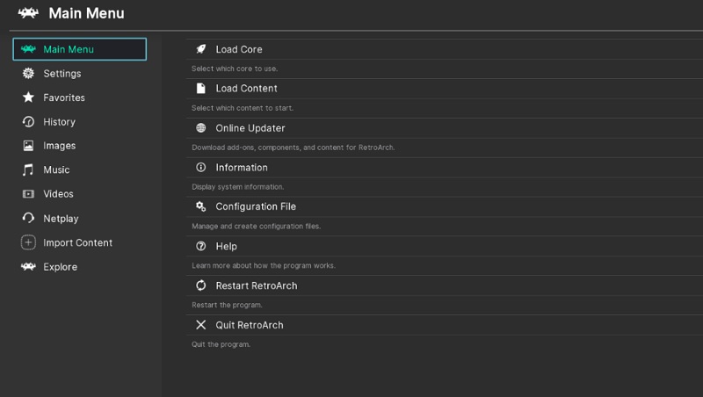This screenshot has width=703, height=397.
Task: Open the History tab in sidebar
Action: pos(59,122)
